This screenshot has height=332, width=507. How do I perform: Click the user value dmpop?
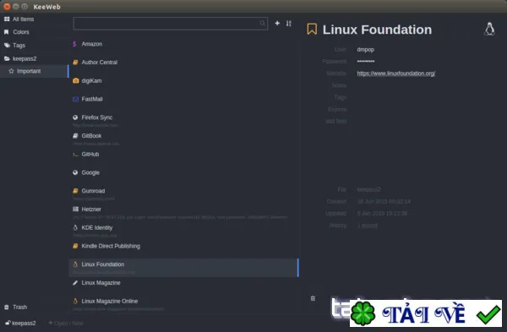365,50
